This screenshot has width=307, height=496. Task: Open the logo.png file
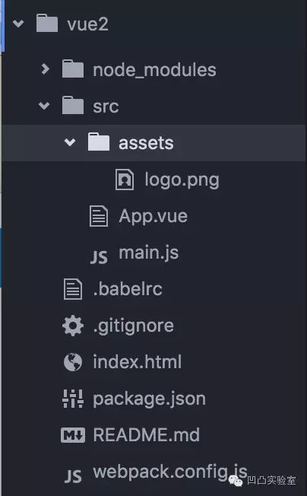tap(182, 180)
